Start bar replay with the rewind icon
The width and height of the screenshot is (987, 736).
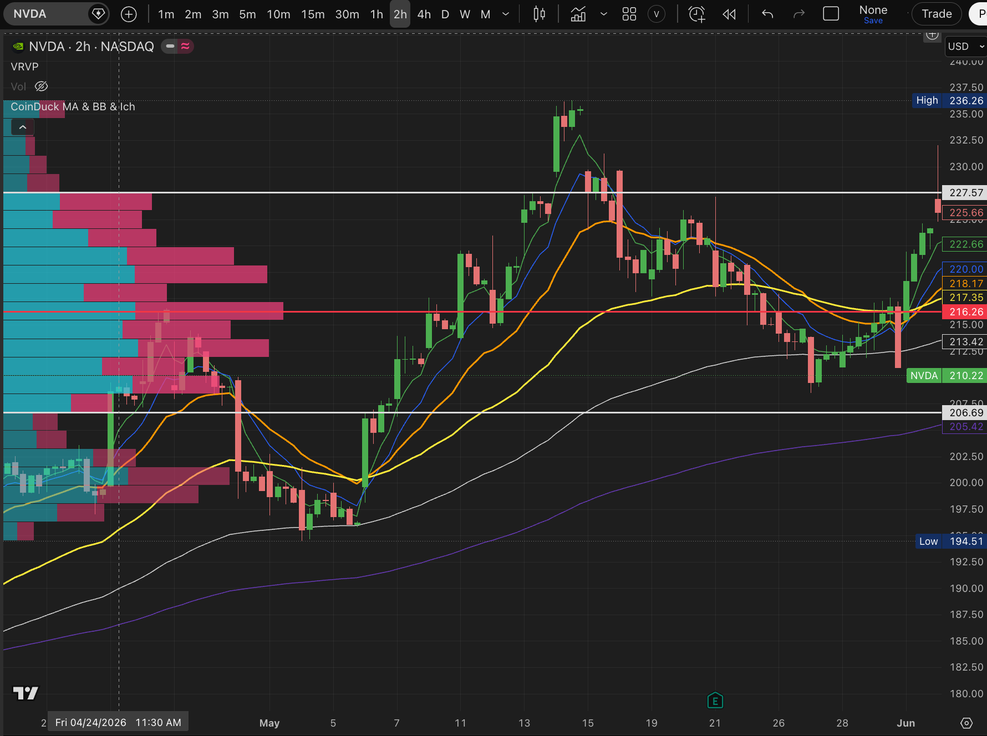pyautogui.click(x=729, y=14)
